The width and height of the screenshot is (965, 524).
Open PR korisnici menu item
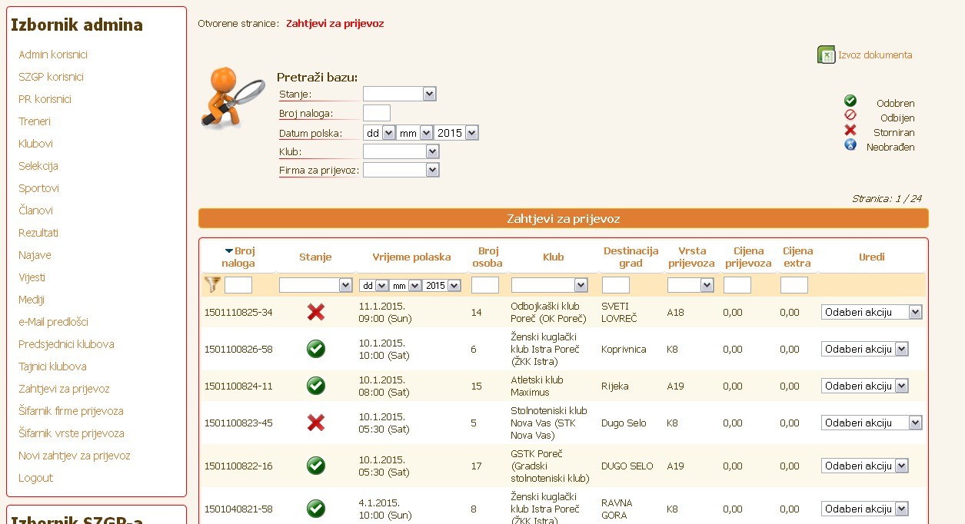[45, 99]
